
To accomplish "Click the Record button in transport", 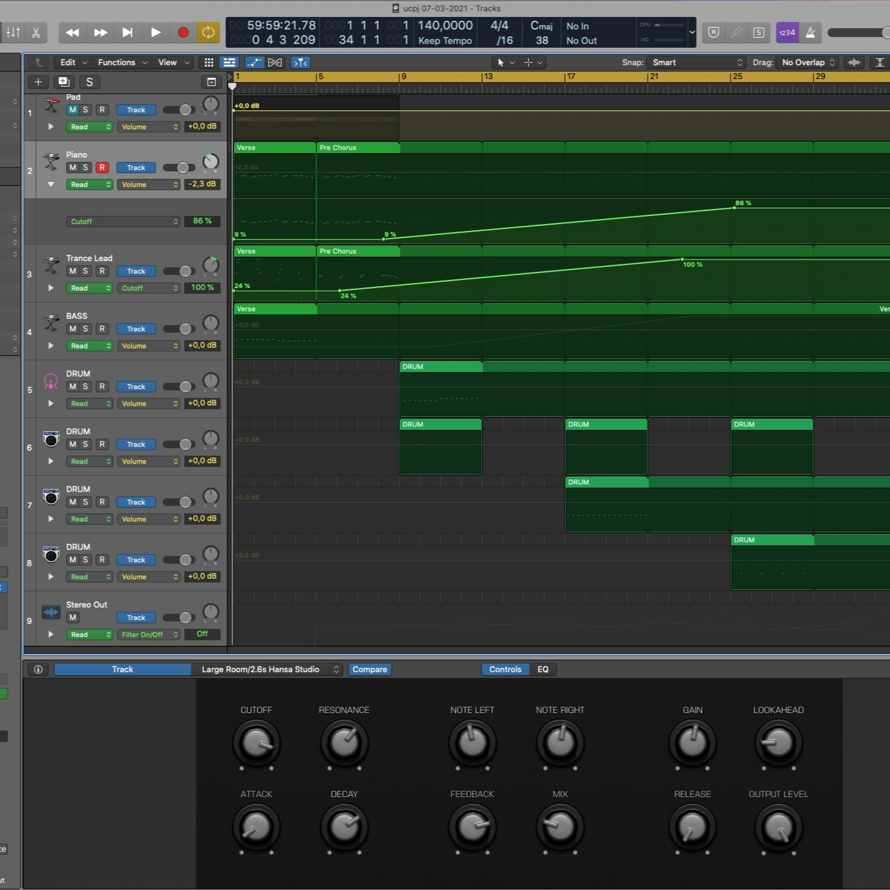I will [183, 33].
